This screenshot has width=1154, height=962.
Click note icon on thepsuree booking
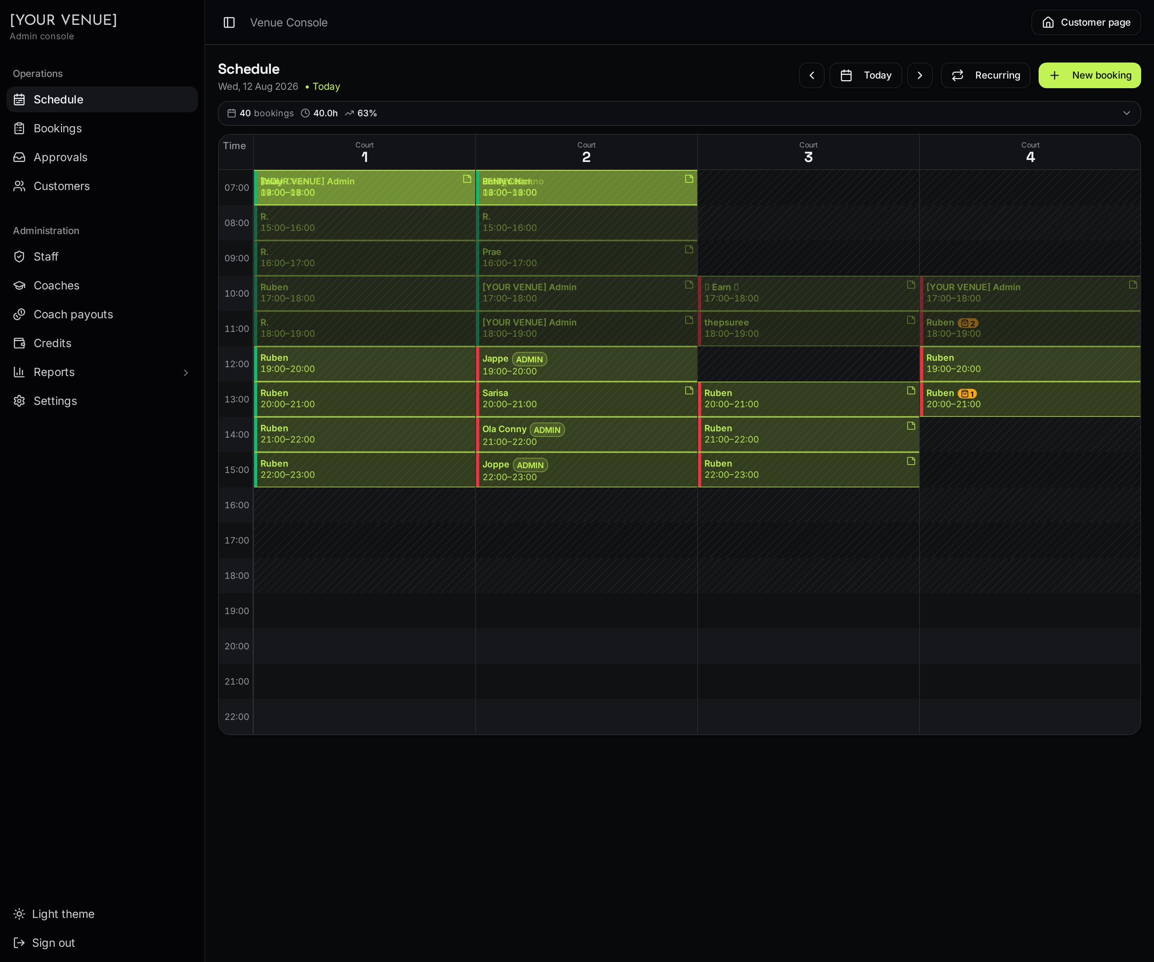(x=910, y=320)
